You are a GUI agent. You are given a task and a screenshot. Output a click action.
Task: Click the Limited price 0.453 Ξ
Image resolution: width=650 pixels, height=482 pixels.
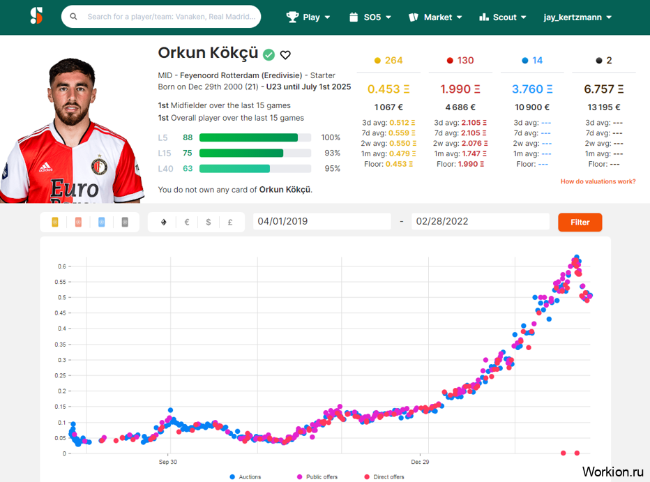(388, 89)
